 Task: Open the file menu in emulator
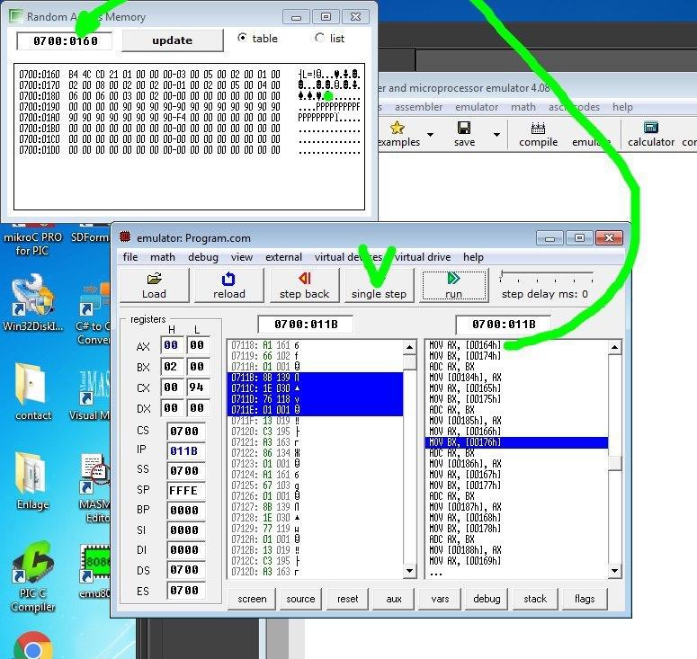tap(130, 257)
